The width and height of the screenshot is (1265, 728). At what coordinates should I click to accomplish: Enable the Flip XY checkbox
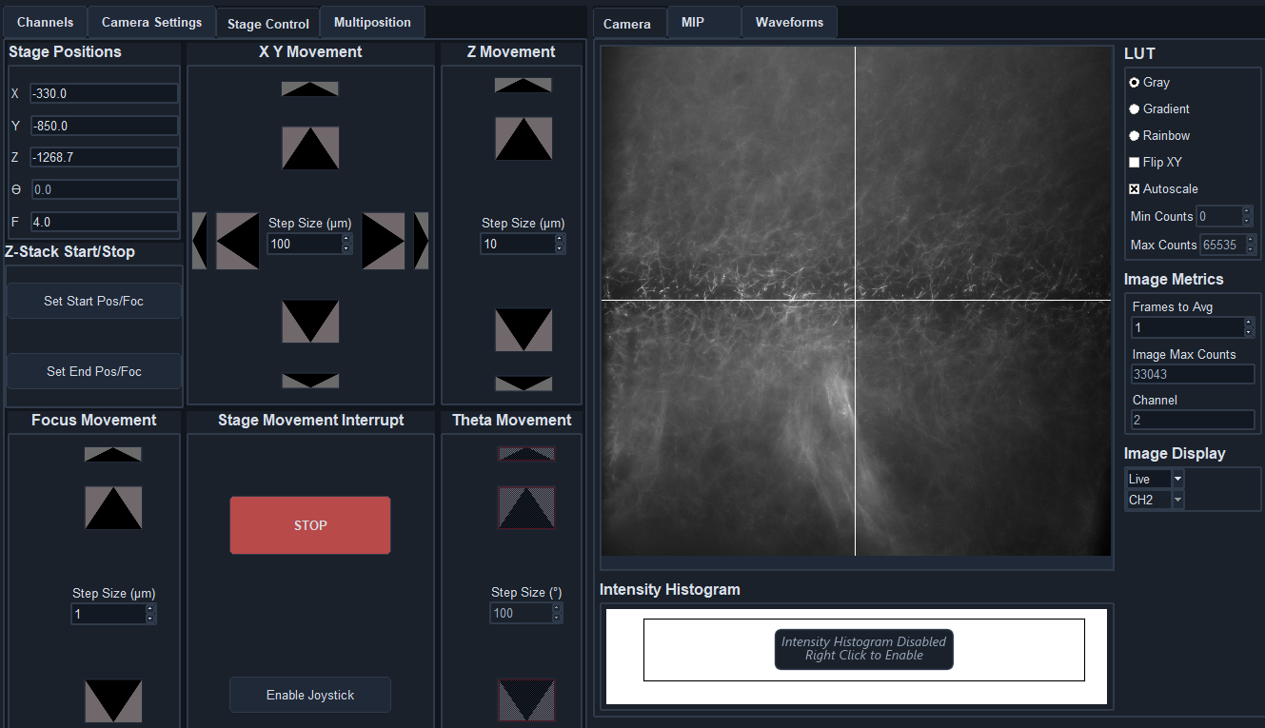click(1135, 163)
